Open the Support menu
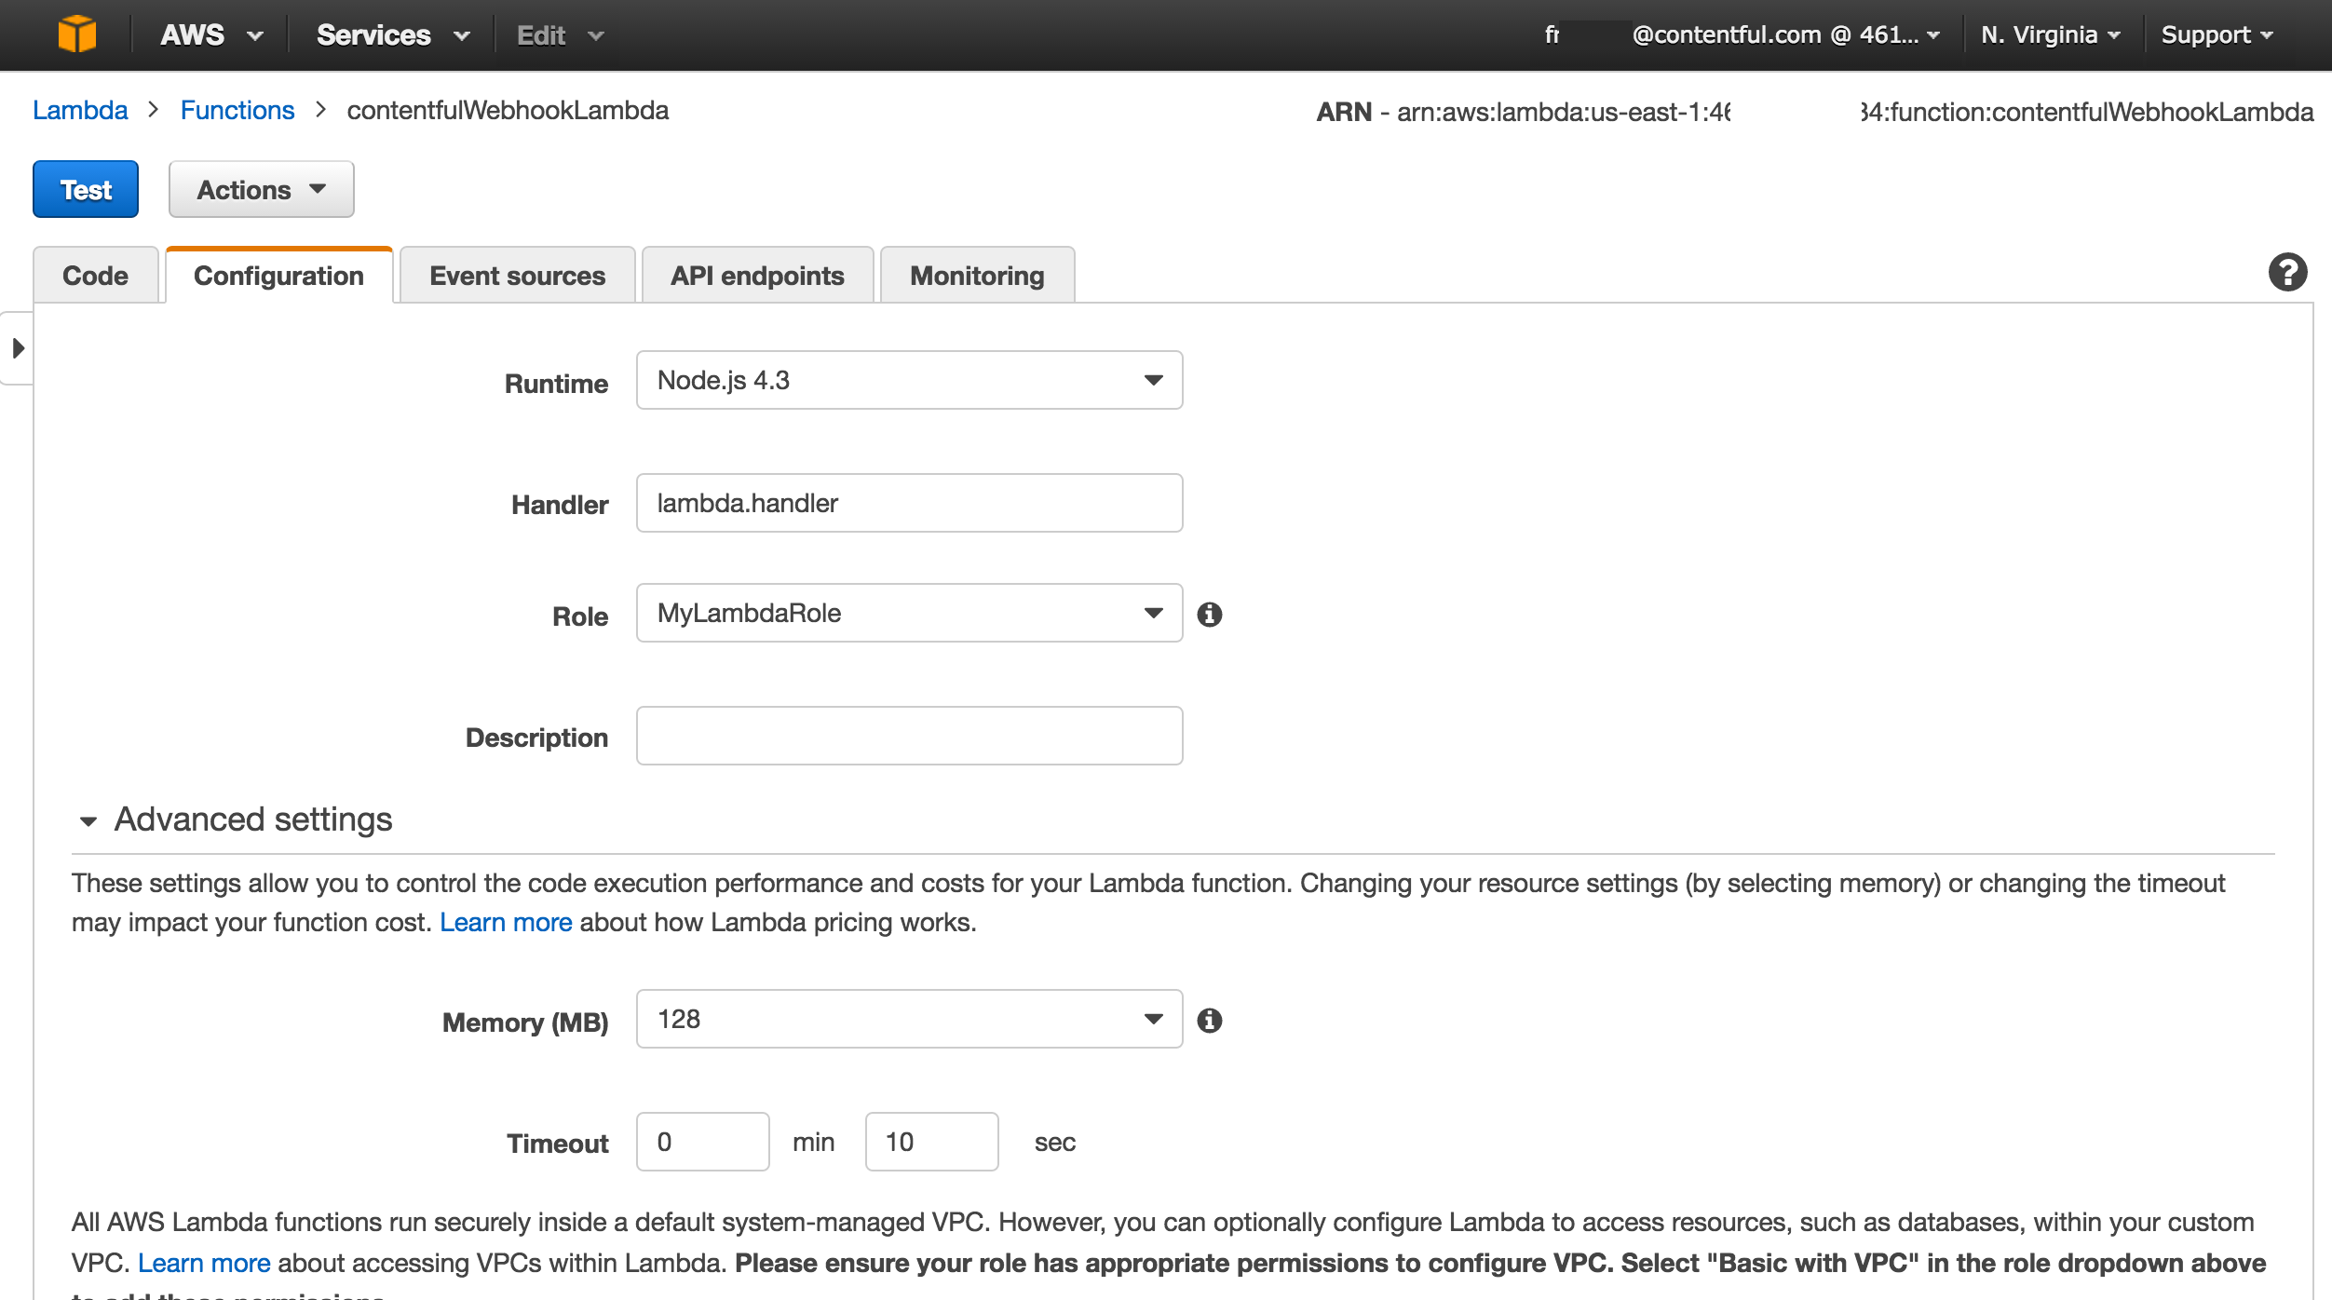 (2217, 35)
